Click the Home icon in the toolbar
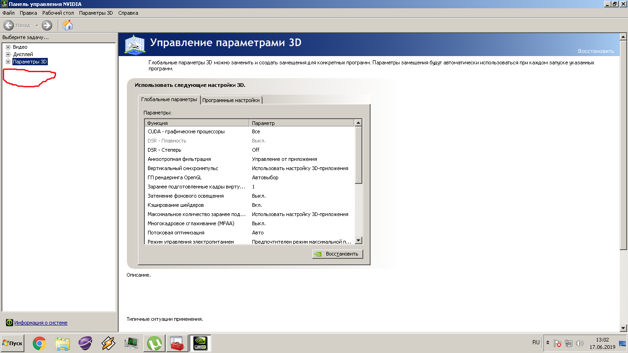The height and width of the screenshot is (353, 628). 68,25
